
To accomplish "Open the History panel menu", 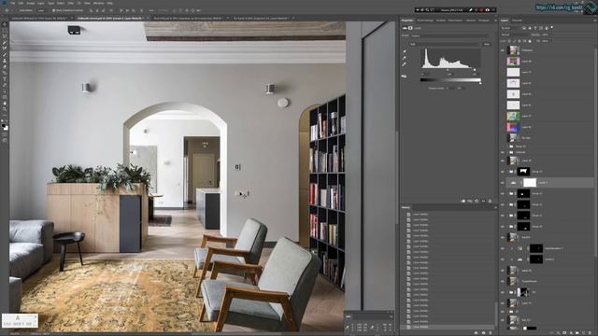I will coord(495,207).
